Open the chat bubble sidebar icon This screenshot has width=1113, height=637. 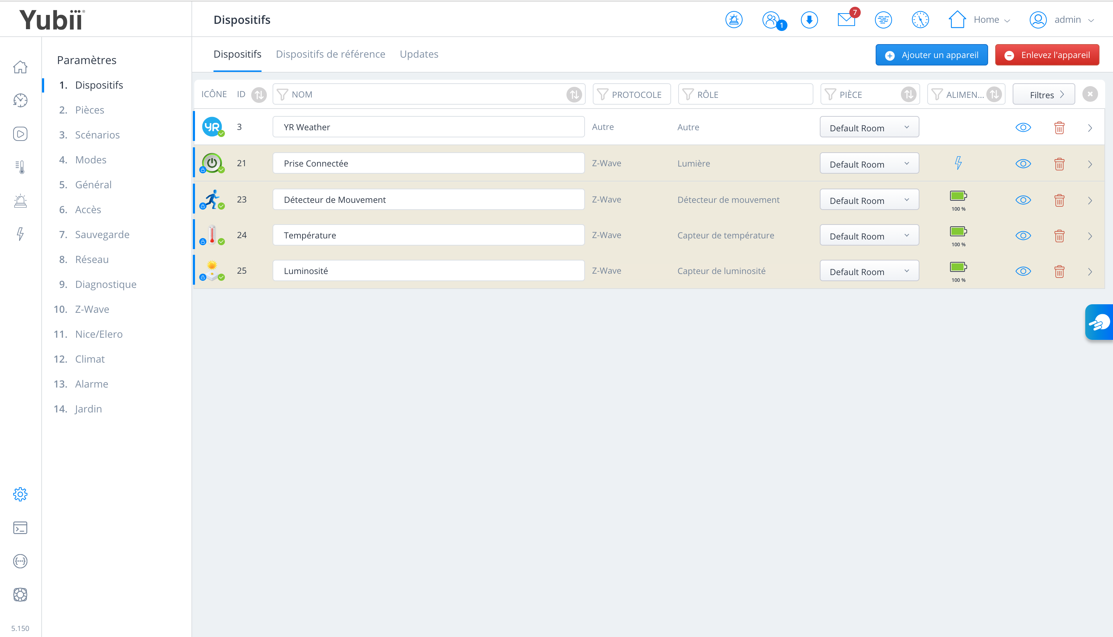coord(20,561)
